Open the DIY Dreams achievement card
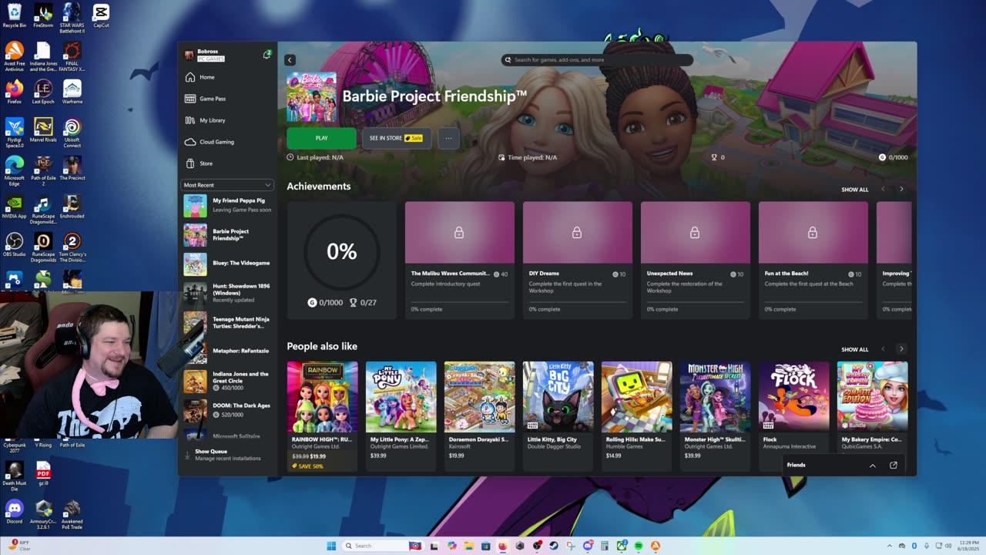The image size is (986, 555). coord(577,260)
